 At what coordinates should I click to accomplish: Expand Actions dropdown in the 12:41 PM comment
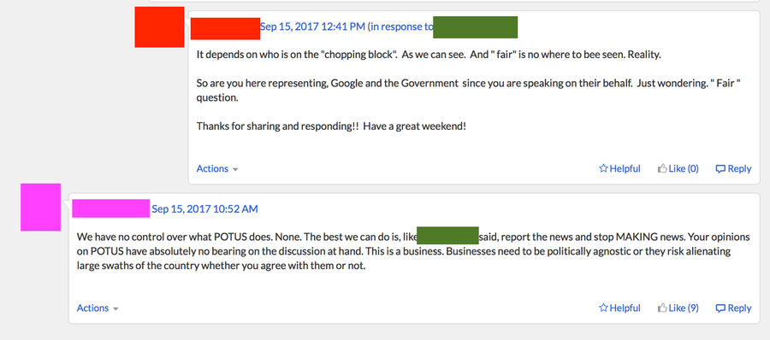pos(217,168)
